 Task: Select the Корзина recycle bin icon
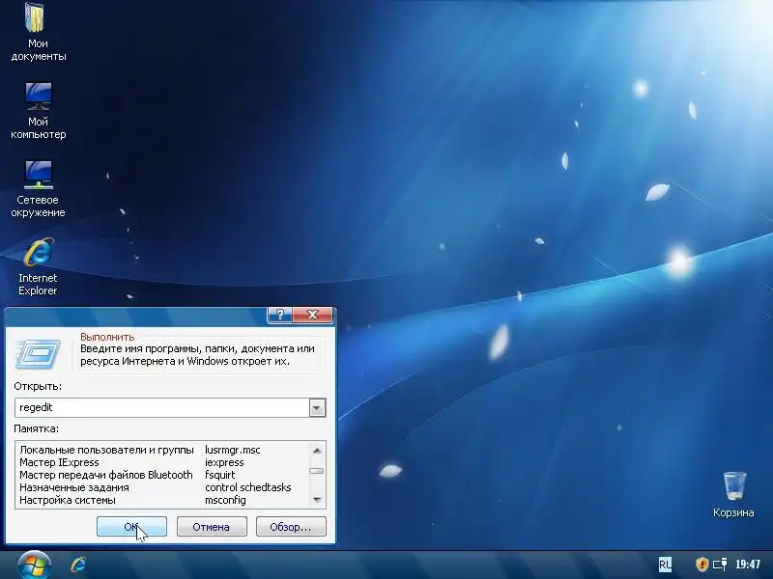(x=733, y=494)
